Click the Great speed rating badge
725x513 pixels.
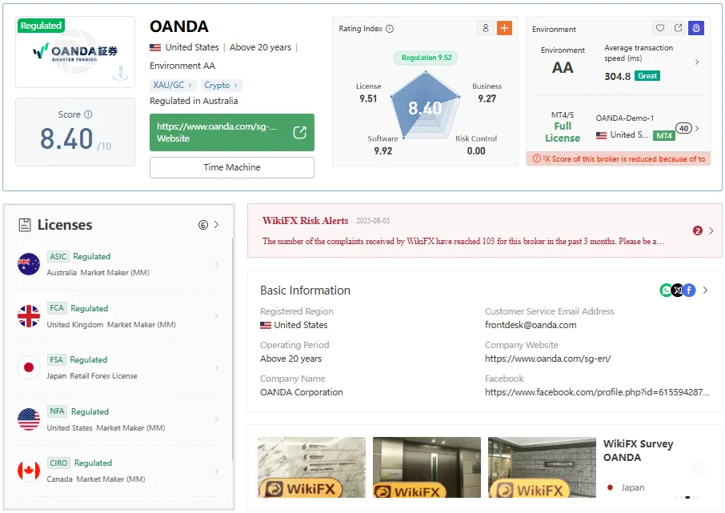647,76
